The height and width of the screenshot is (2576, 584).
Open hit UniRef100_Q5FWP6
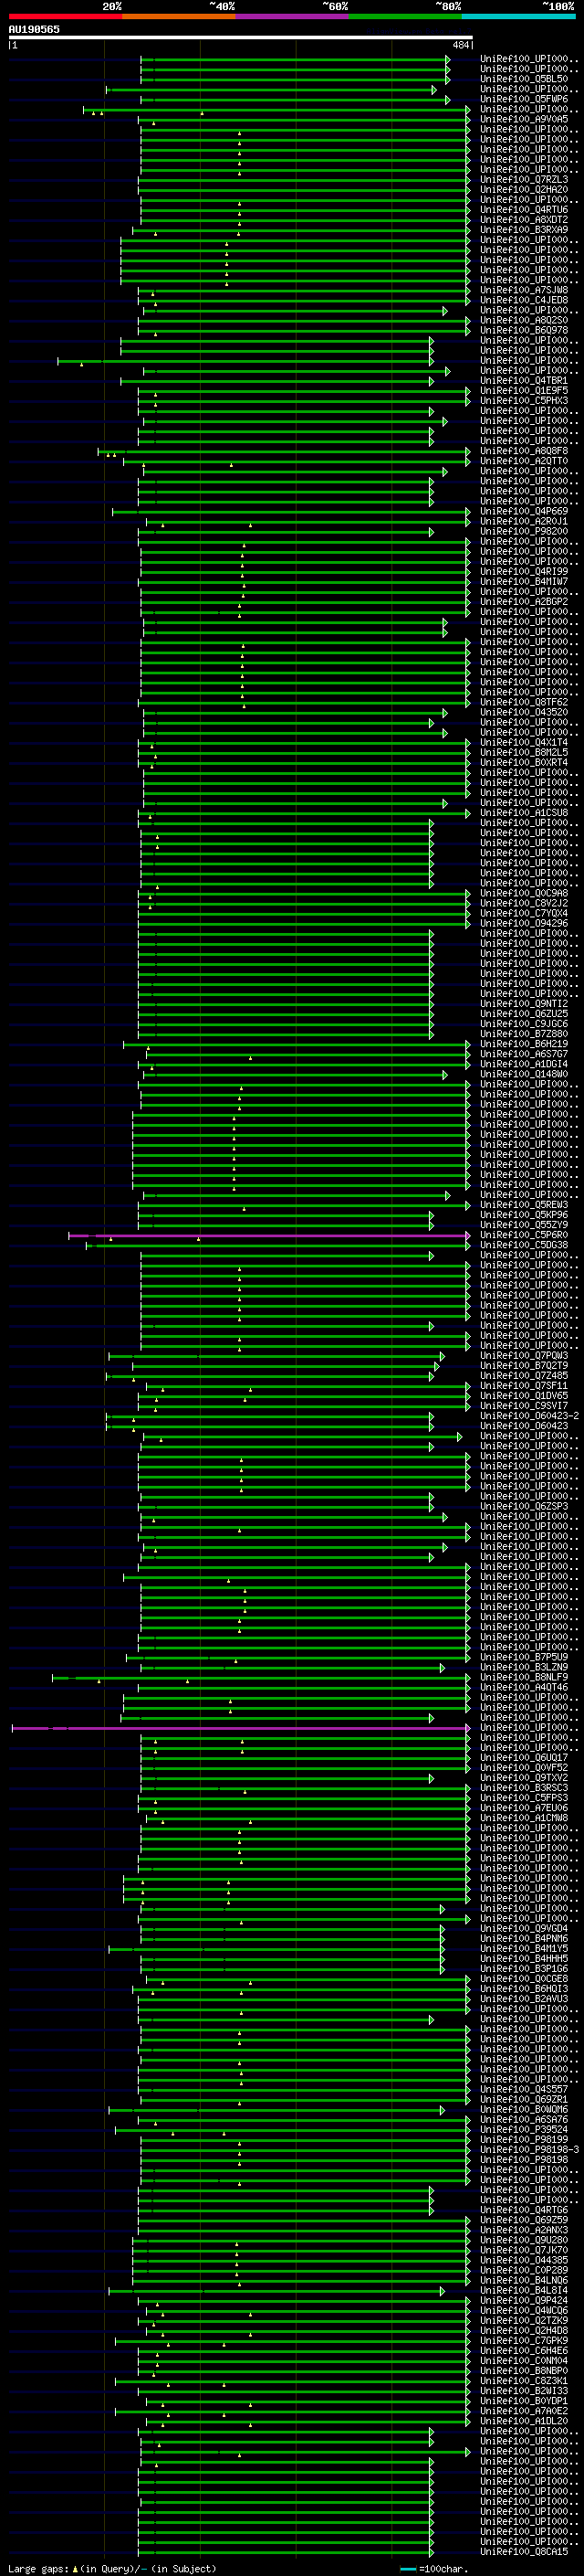point(524,99)
